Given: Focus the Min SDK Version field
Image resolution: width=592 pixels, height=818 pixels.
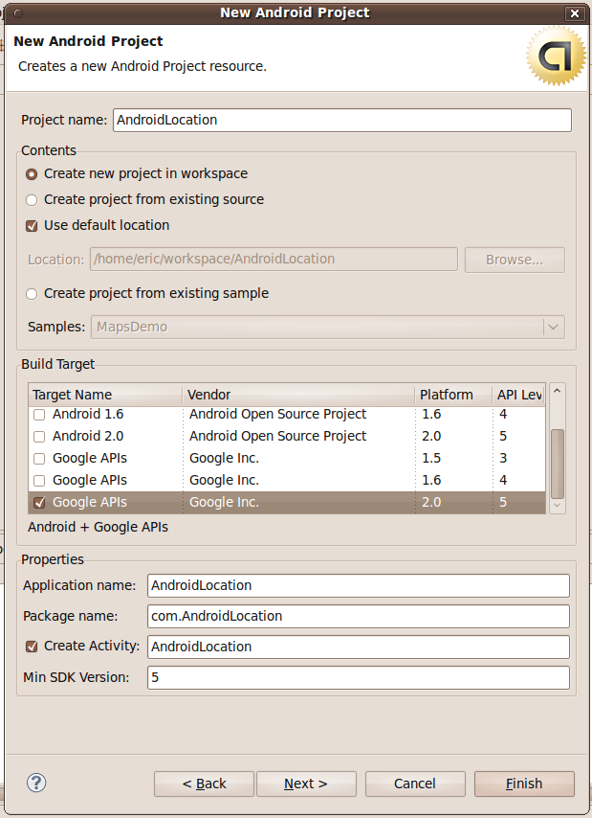Looking at the screenshot, I should pyautogui.click(x=359, y=677).
